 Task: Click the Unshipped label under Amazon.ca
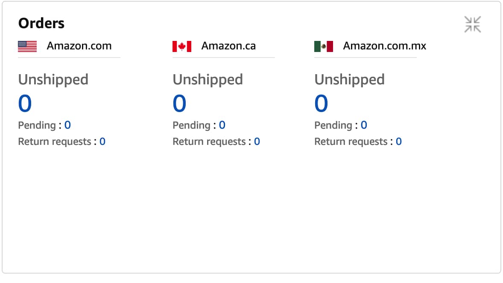click(208, 79)
